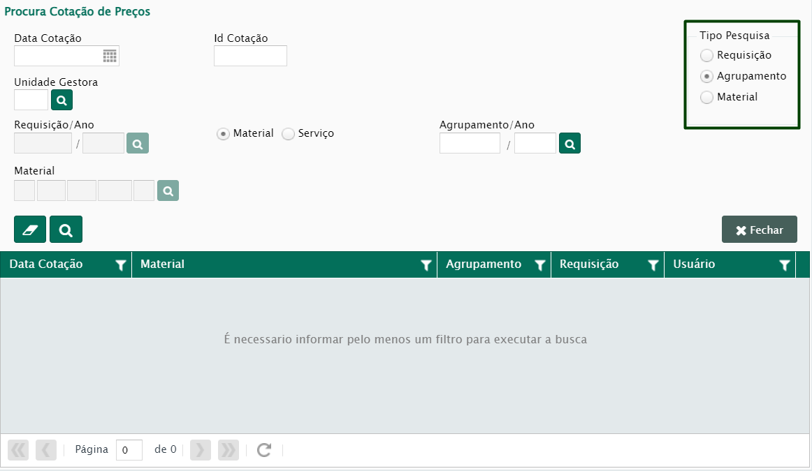Sort by Usuário column header
The width and height of the screenshot is (812, 471).
click(x=694, y=264)
